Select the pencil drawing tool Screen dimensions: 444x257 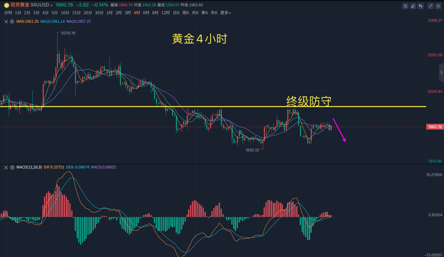click(413, 6)
